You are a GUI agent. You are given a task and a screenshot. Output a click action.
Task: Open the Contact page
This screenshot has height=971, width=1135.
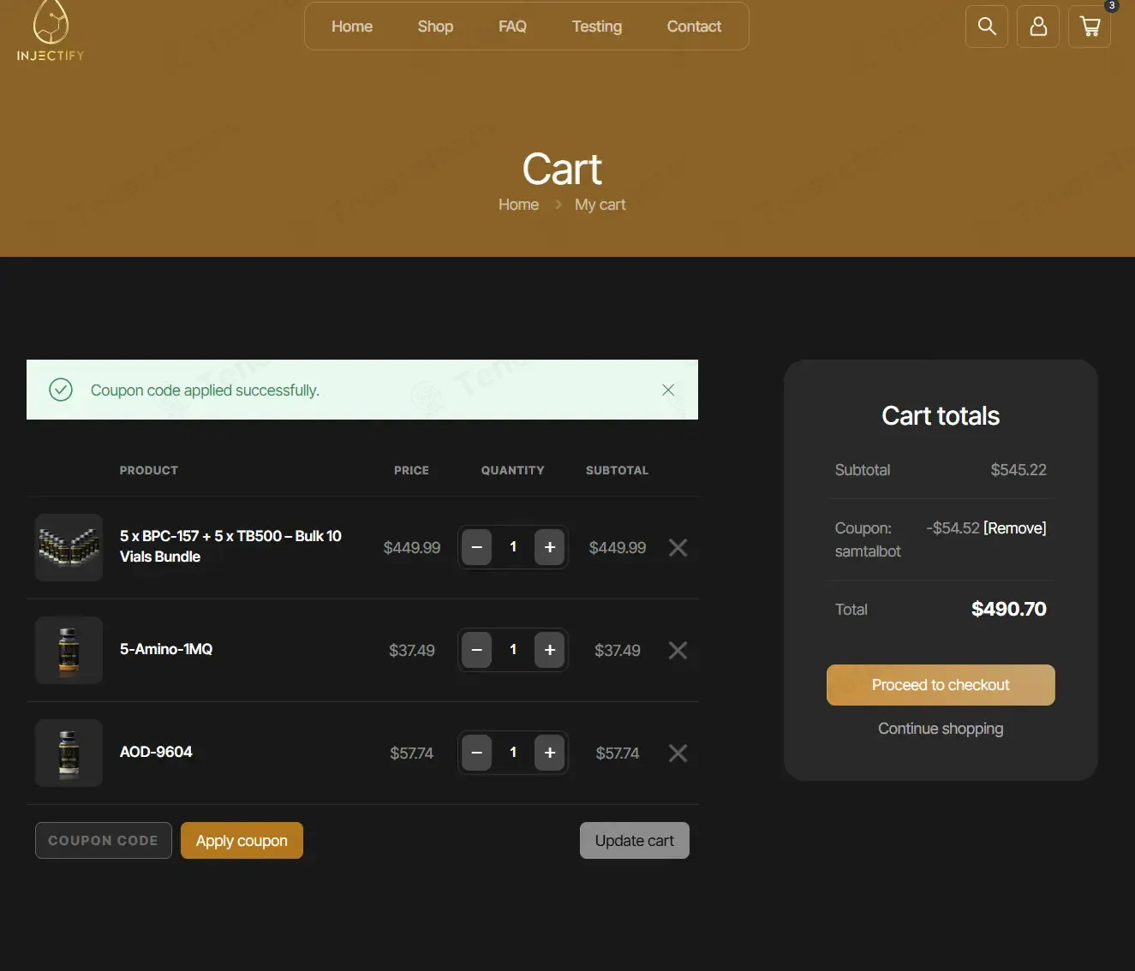[694, 27]
